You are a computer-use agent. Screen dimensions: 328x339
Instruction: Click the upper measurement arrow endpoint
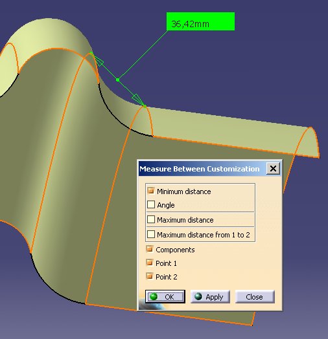tap(91, 53)
